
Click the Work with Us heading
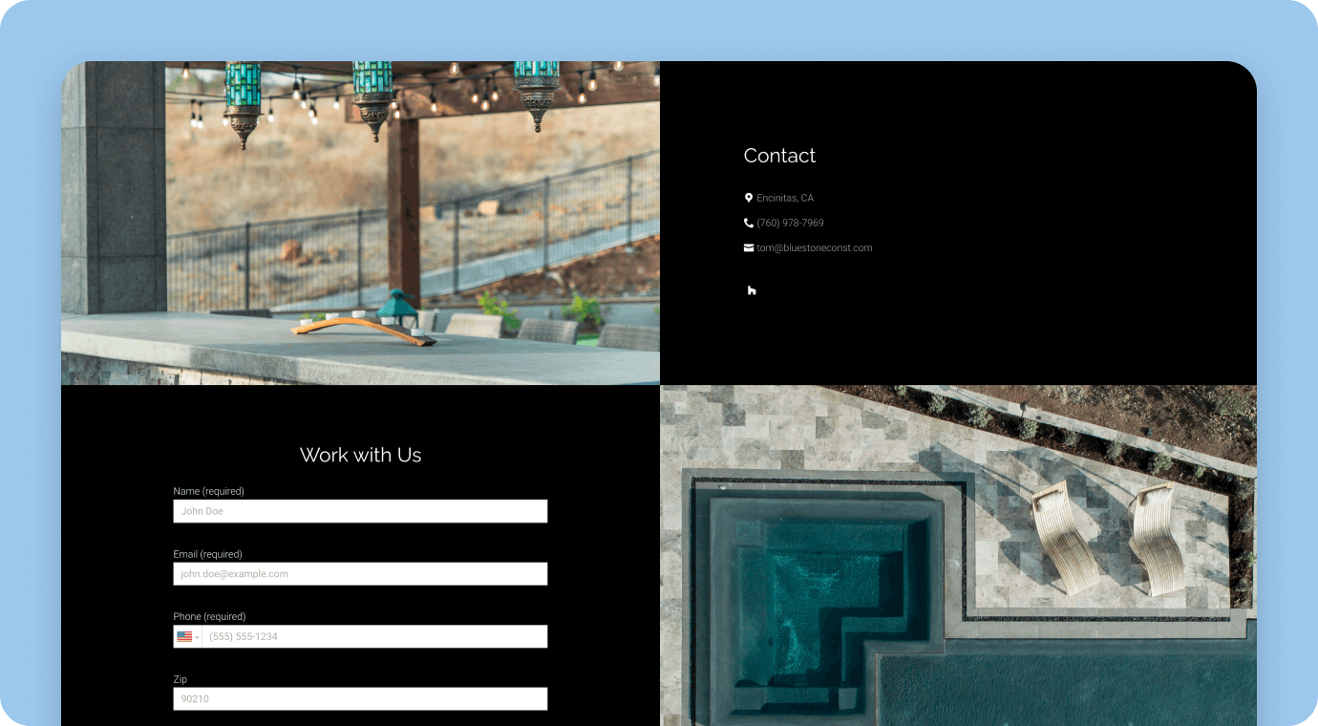pos(360,455)
